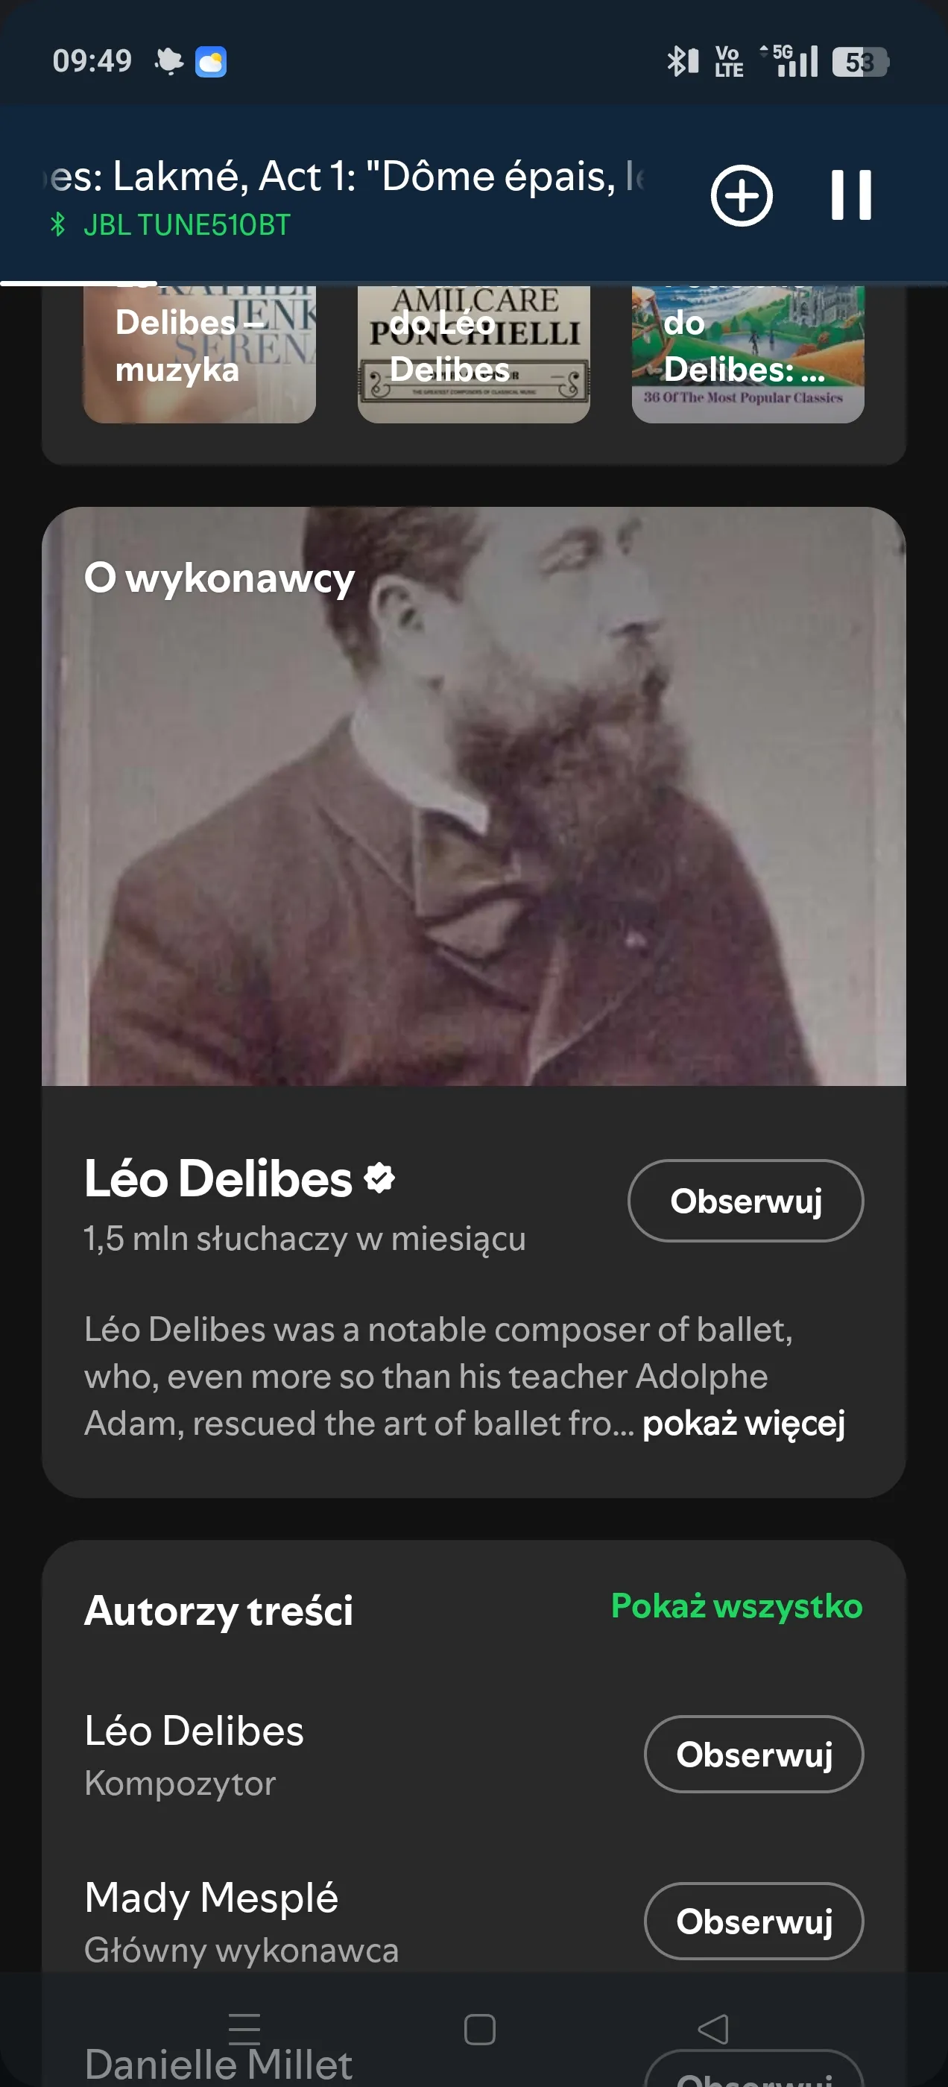Viewport: 948px width, 2087px height.
Task: Open 'do Léo Delibes' Ponchielli playlist card
Action: pyautogui.click(x=474, y=354)
